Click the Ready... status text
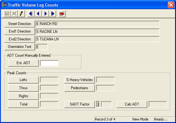 click(161, 119)
